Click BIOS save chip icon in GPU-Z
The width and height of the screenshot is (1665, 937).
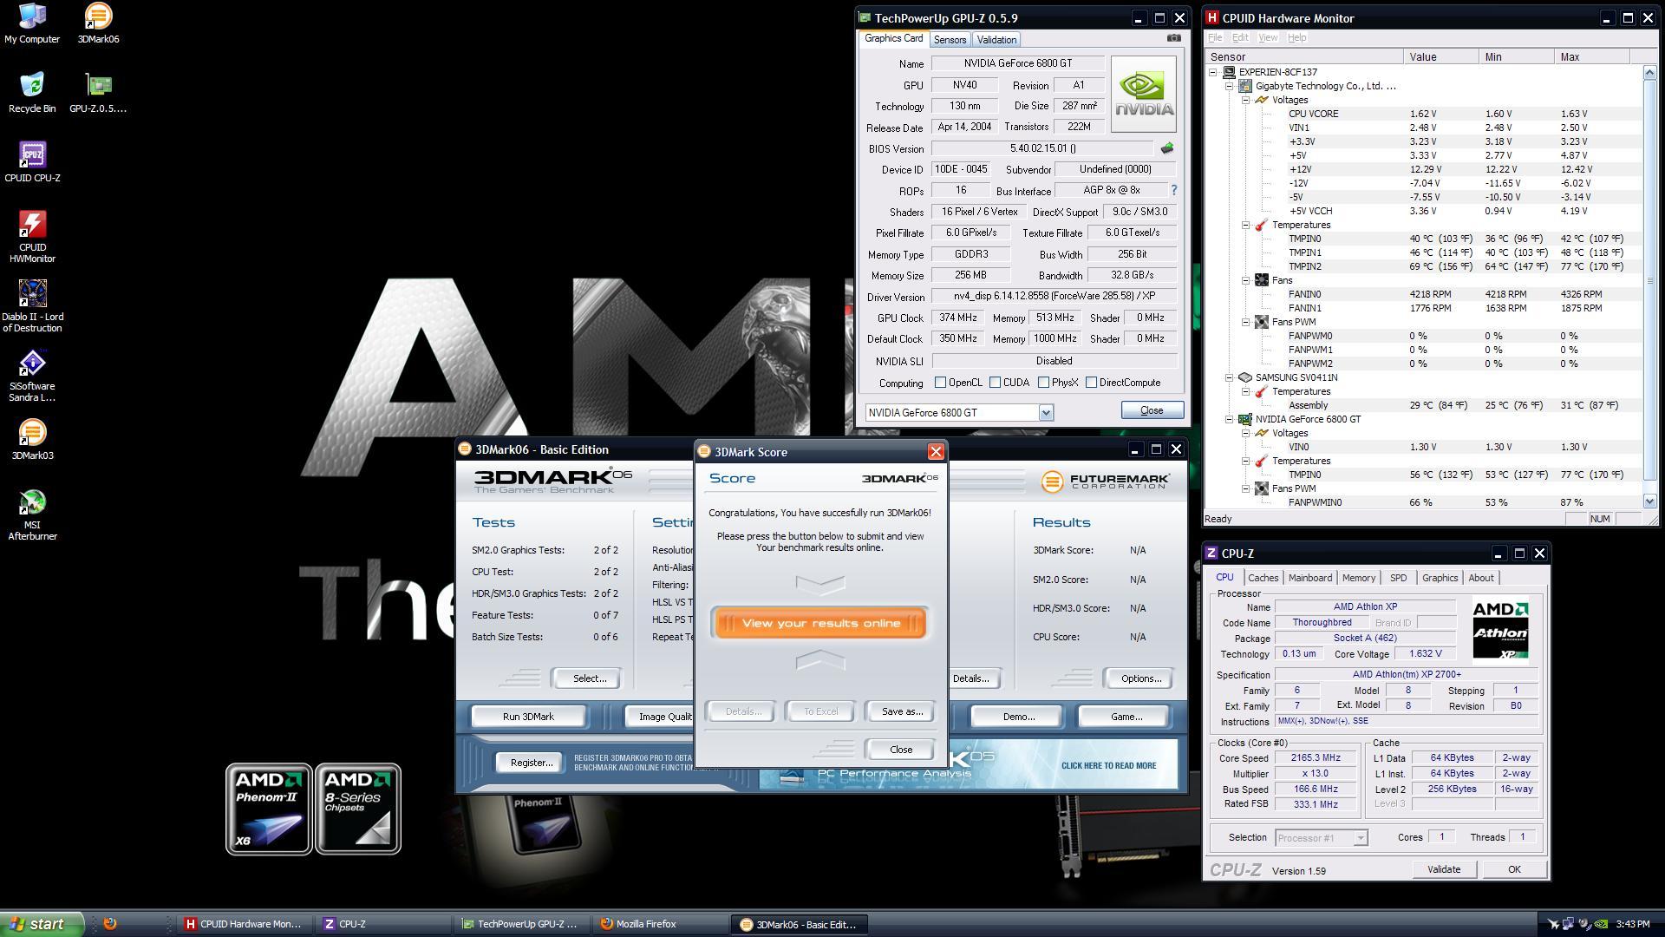1167,148
